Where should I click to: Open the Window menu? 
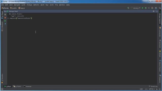point(62,5)
